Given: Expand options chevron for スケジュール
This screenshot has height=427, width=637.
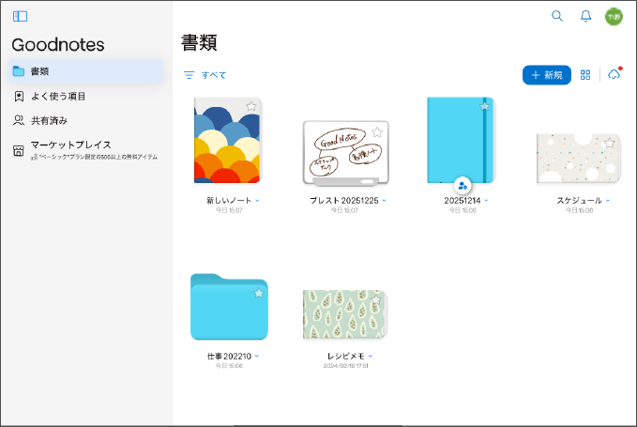Looking at the screenshot, I should tap(607, 200).
